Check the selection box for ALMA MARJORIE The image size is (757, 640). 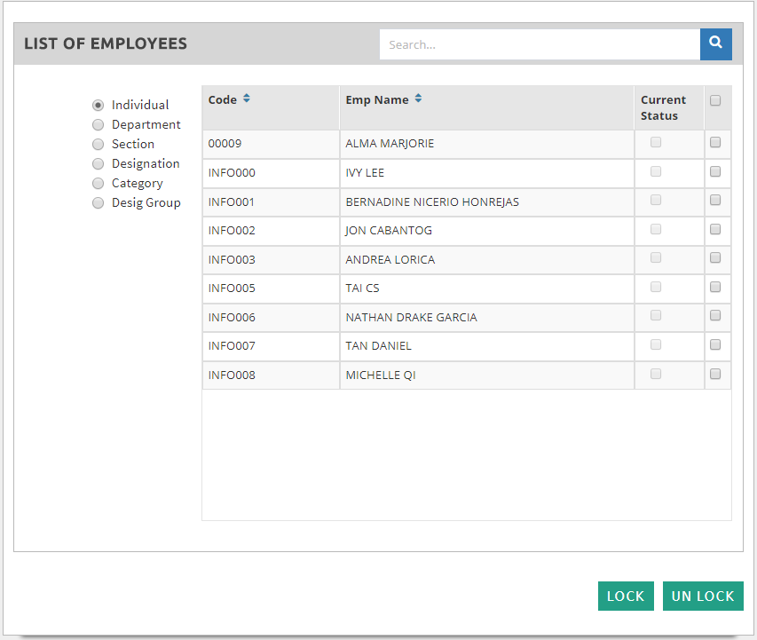click(715, 142)
